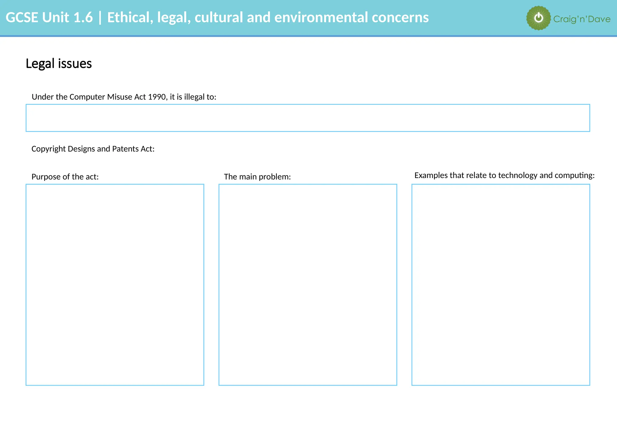The width and height of the screenshot is (617, 427).
Task: Click the vertical bar separator in the header
Action: coord(100,17)
